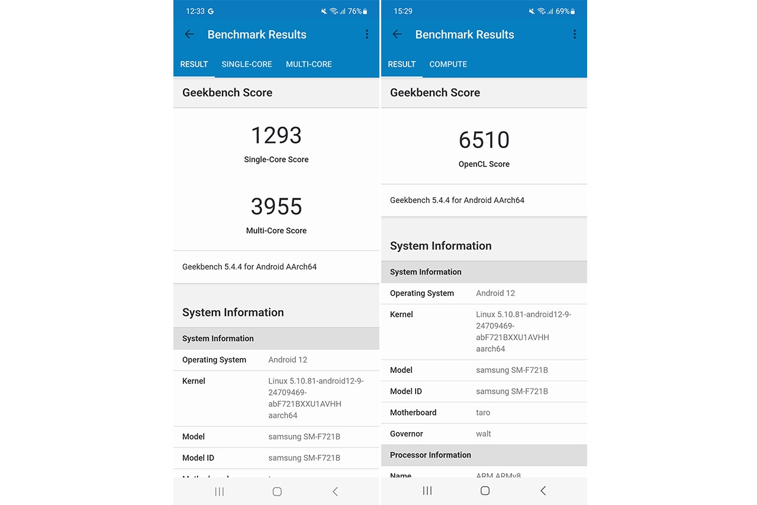757x505 pixels.
Task: Tap Benchmark Results title on right screen
Action: pyautogui.click(x=465, y=34)
